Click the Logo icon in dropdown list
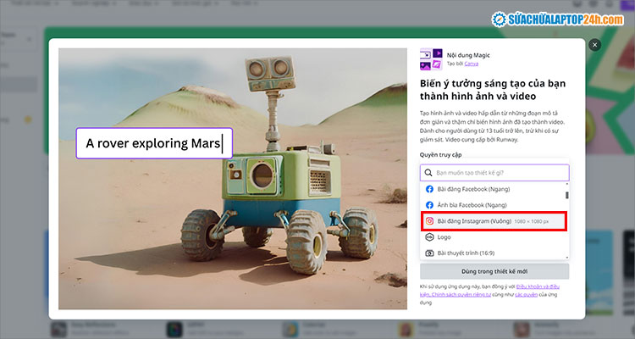This screenshot has width=635, height=339. (429, 237)
